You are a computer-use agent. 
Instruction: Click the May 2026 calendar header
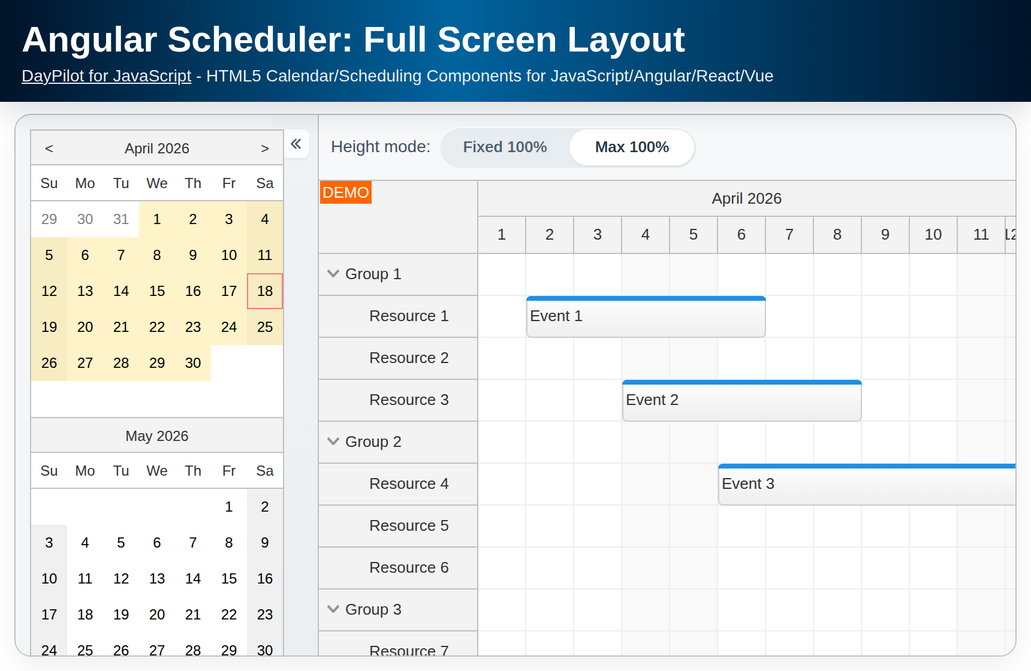click(x=156, y=436)
